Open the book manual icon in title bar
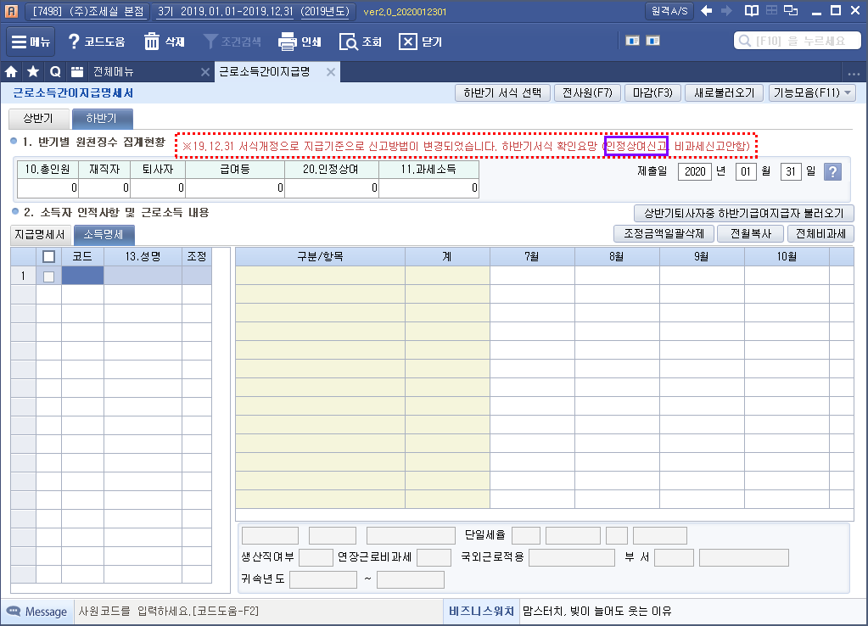868x626 pixels. point(751,10)
